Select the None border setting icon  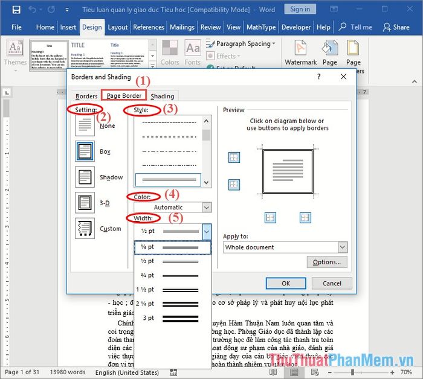coord(85,126)
